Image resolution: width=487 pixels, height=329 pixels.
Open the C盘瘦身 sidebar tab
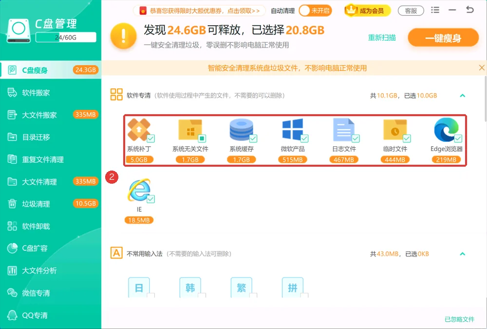(51, 70)
